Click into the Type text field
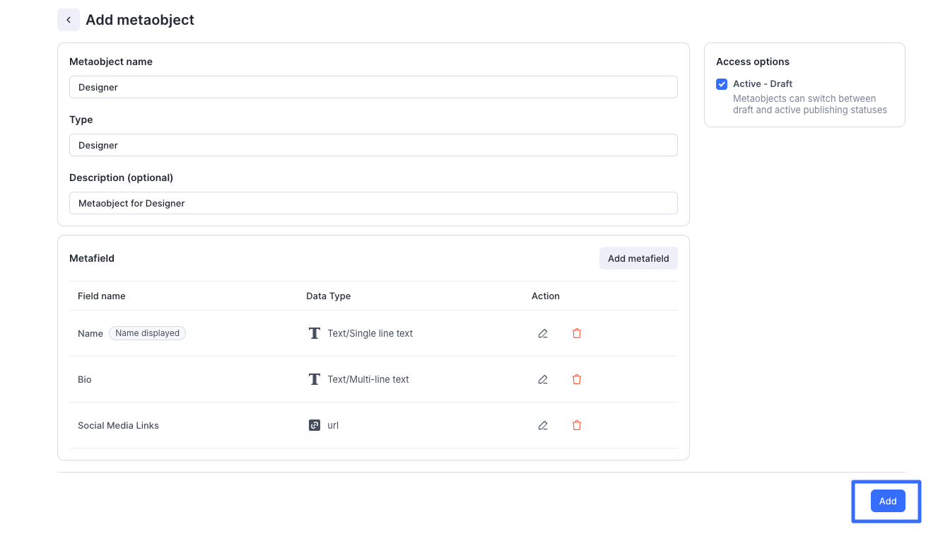 (373, 145)
